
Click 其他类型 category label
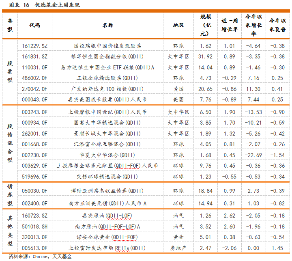click(x=10, y=231)
